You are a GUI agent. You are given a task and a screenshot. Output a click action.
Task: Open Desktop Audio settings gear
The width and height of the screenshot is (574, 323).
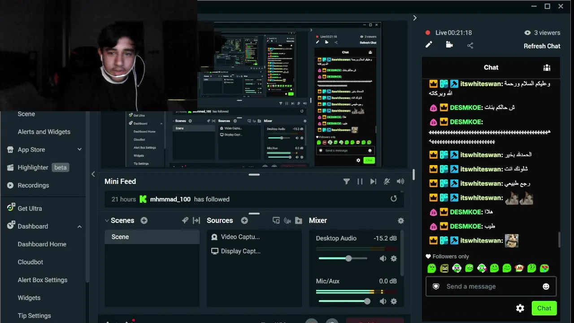394,258
